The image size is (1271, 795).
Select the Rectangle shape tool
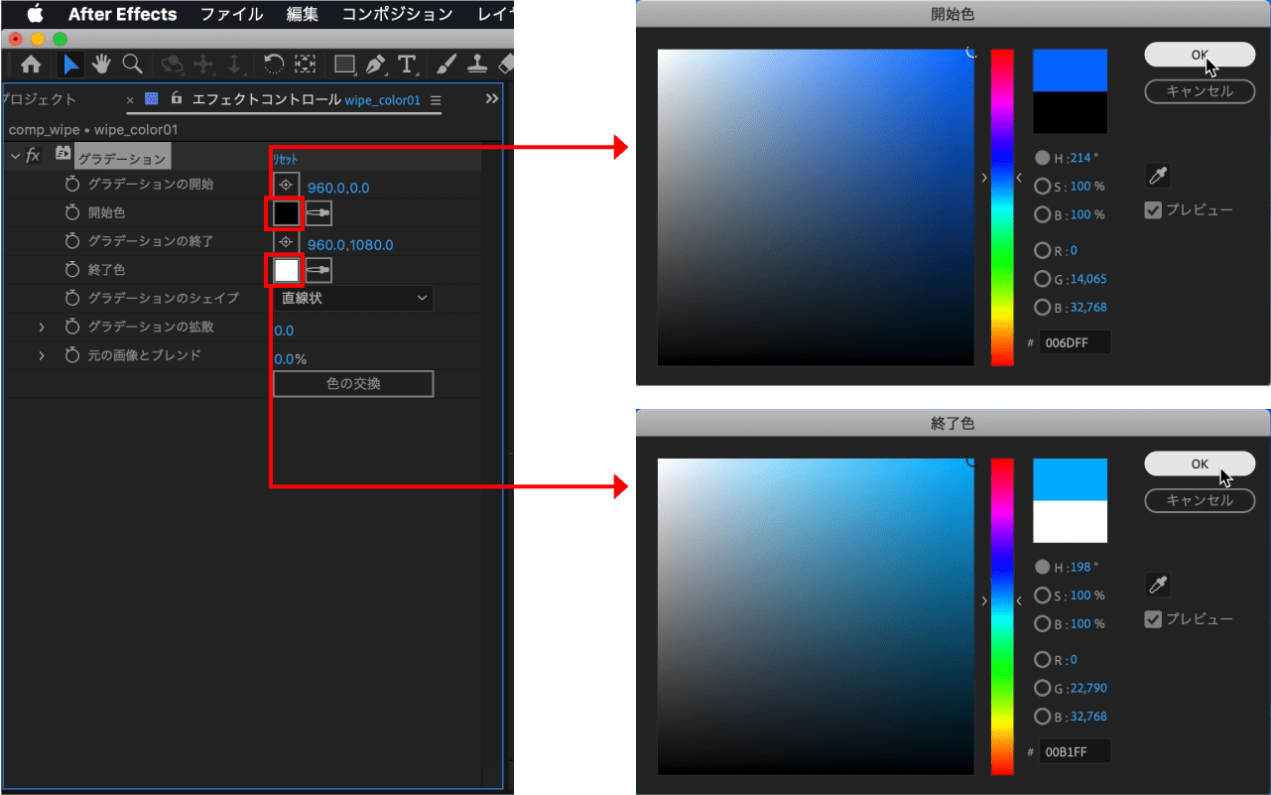click(x=344, y=65)
